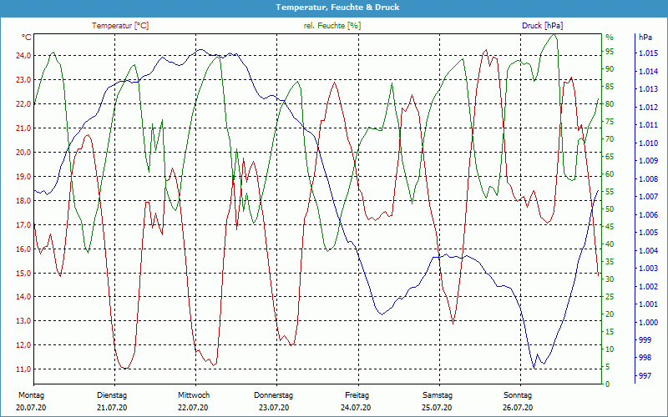Click the 'Samstag' day label
This screenshot has height=417, width=668.
tap(438, 395)
